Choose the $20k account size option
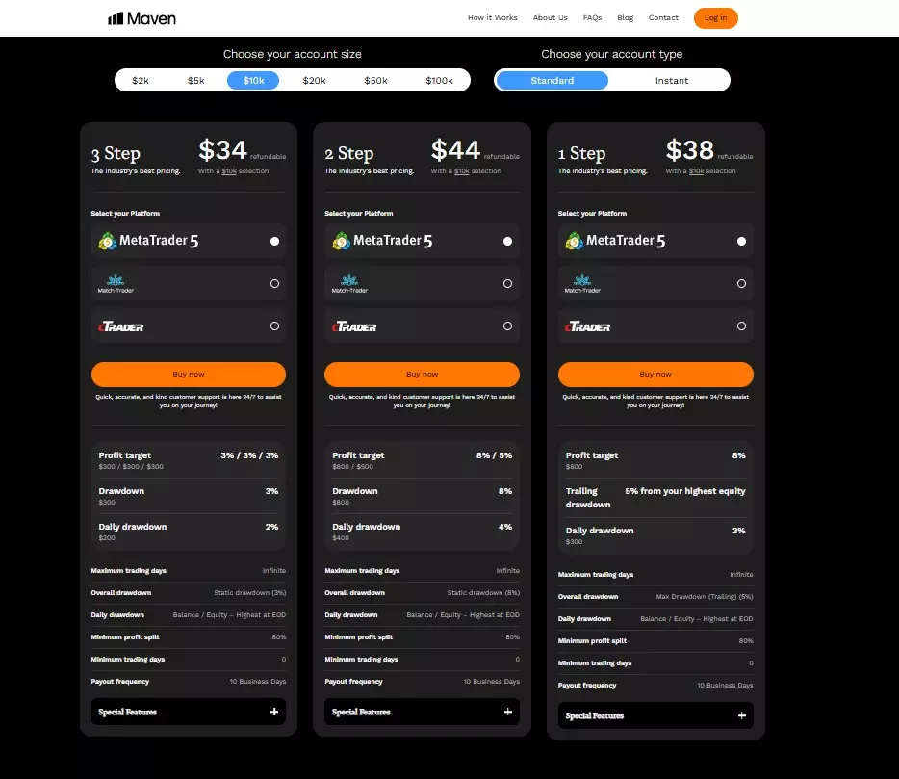Image resolution: width=899 pixels, height=779 pixels. [315, 80]
